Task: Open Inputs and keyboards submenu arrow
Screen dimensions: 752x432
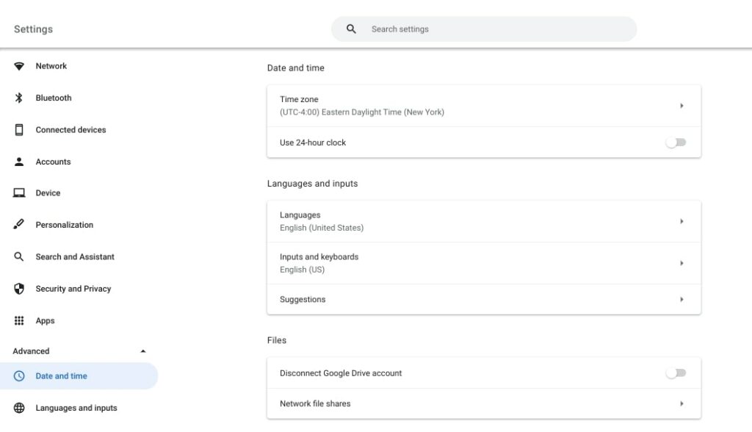Action: 681,263
